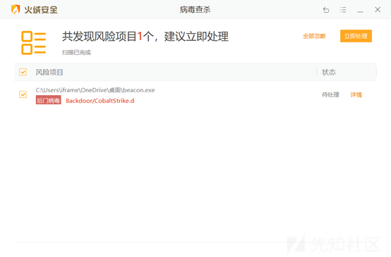This screenshot has height=257, width=391.
Task: Click the 火绒安全 brand name text
Action: pyautogui.click(x=41, y=10)
